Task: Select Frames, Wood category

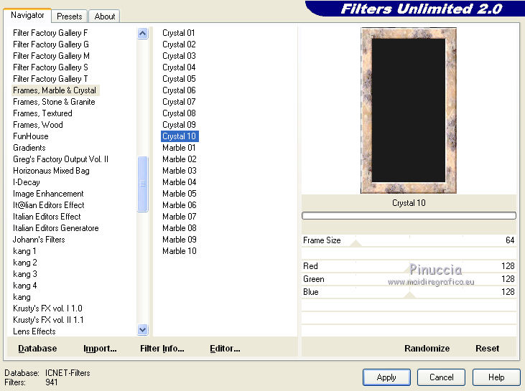Action: (38, 125)
